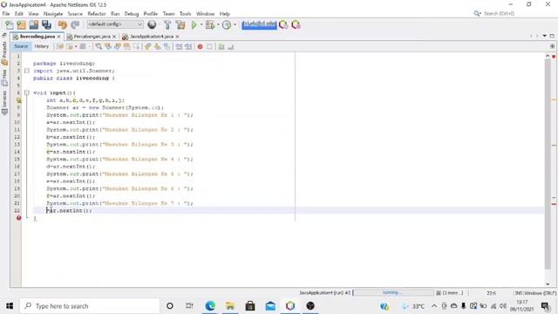Click the Build Project hammer icon
Image resolution: width=558 pixels, height=314 pixels.
167,25
